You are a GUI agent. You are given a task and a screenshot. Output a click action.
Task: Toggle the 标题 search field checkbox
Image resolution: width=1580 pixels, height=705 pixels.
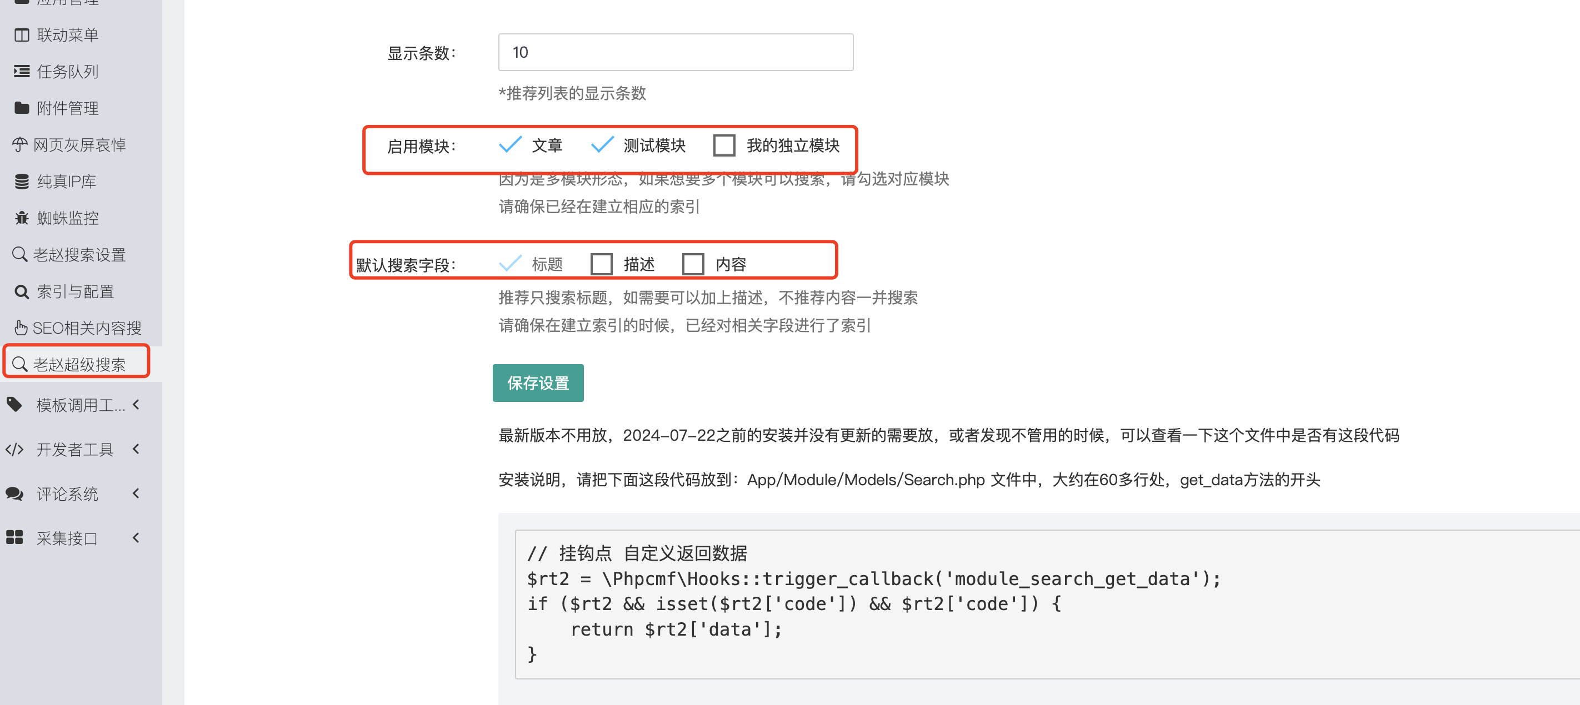[511, 264]
